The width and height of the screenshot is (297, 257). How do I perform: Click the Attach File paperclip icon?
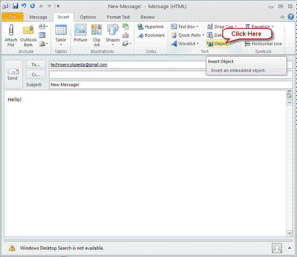click(x=11, y=30)
